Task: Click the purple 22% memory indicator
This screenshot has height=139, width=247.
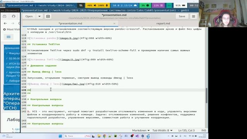Action: [x=158, y=5]
